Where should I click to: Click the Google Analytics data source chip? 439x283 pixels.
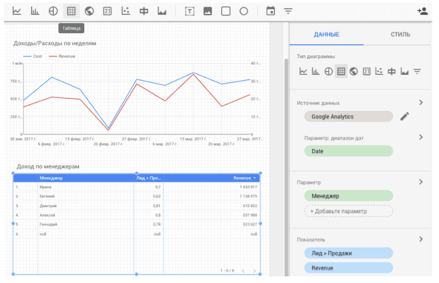pos(349,117)
